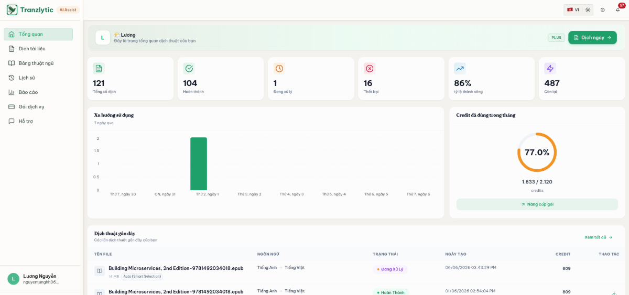This screenshot has width=629, height=295.
Task: Click the PLUS plan badge
Action: click(x=556, y=38)
